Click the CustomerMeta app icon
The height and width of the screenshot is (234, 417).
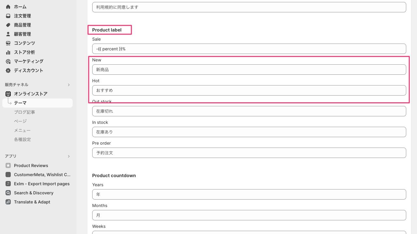[8, 175]
